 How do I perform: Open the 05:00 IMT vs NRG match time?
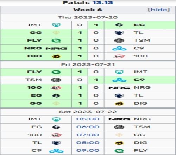coord(88,119)
